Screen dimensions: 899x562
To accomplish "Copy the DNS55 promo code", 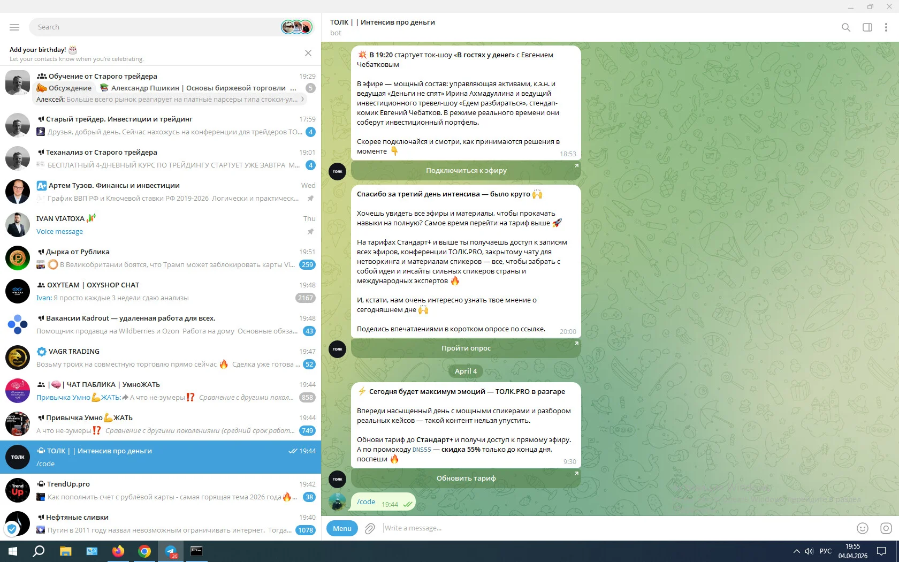I will pos(422,450).
